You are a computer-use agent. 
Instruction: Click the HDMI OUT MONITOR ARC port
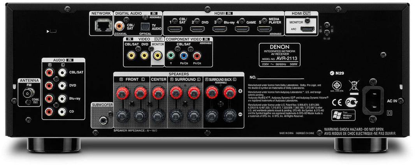308,29
